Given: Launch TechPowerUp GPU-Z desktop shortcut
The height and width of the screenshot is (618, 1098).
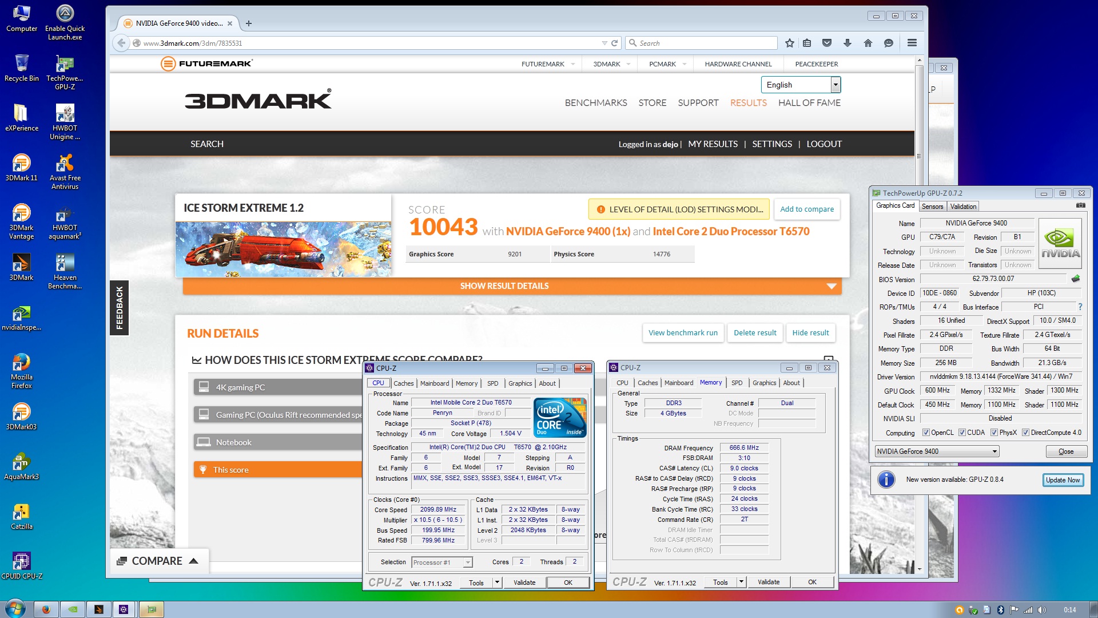Looking at the screenshot, I should coord(65,72).
